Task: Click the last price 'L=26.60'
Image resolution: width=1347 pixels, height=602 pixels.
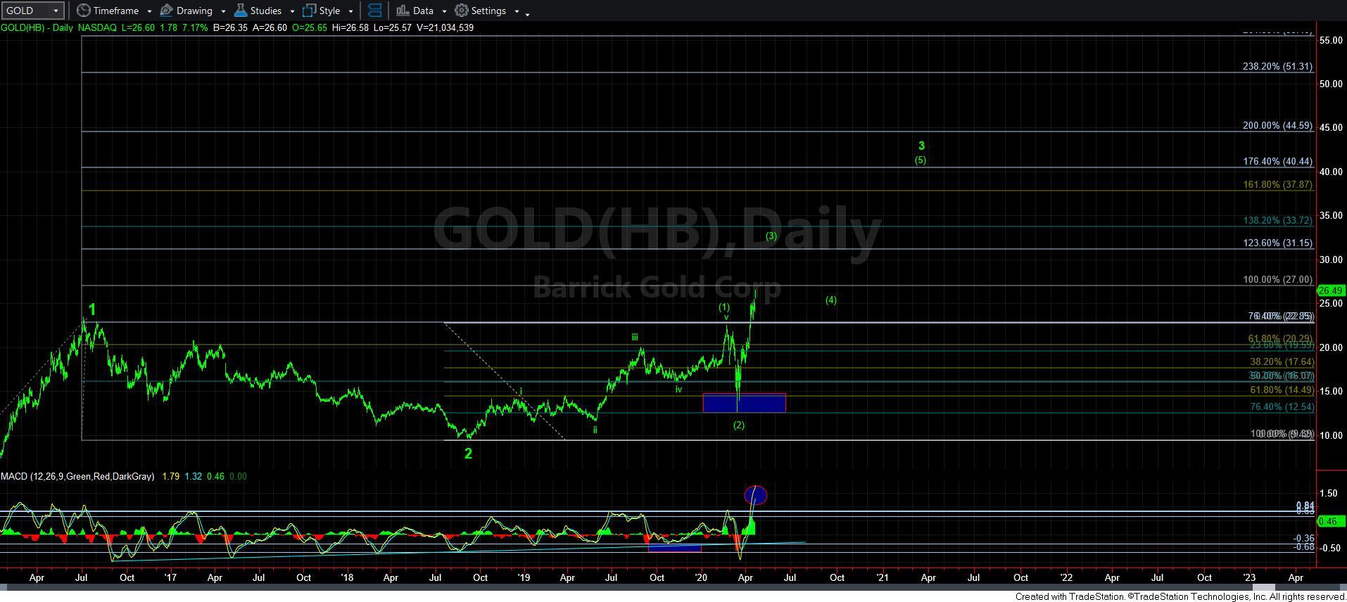Action: pos(139,27)
